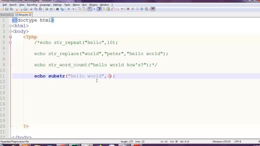
Task: Toggle Word Wrap toolbar button
Action: [90, 9]
